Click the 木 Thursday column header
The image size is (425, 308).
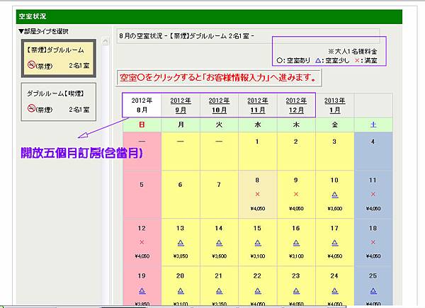296,125
